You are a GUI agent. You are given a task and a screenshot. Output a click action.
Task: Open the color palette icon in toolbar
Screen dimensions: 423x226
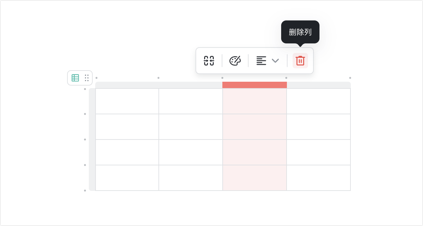[x=235, y=61]
